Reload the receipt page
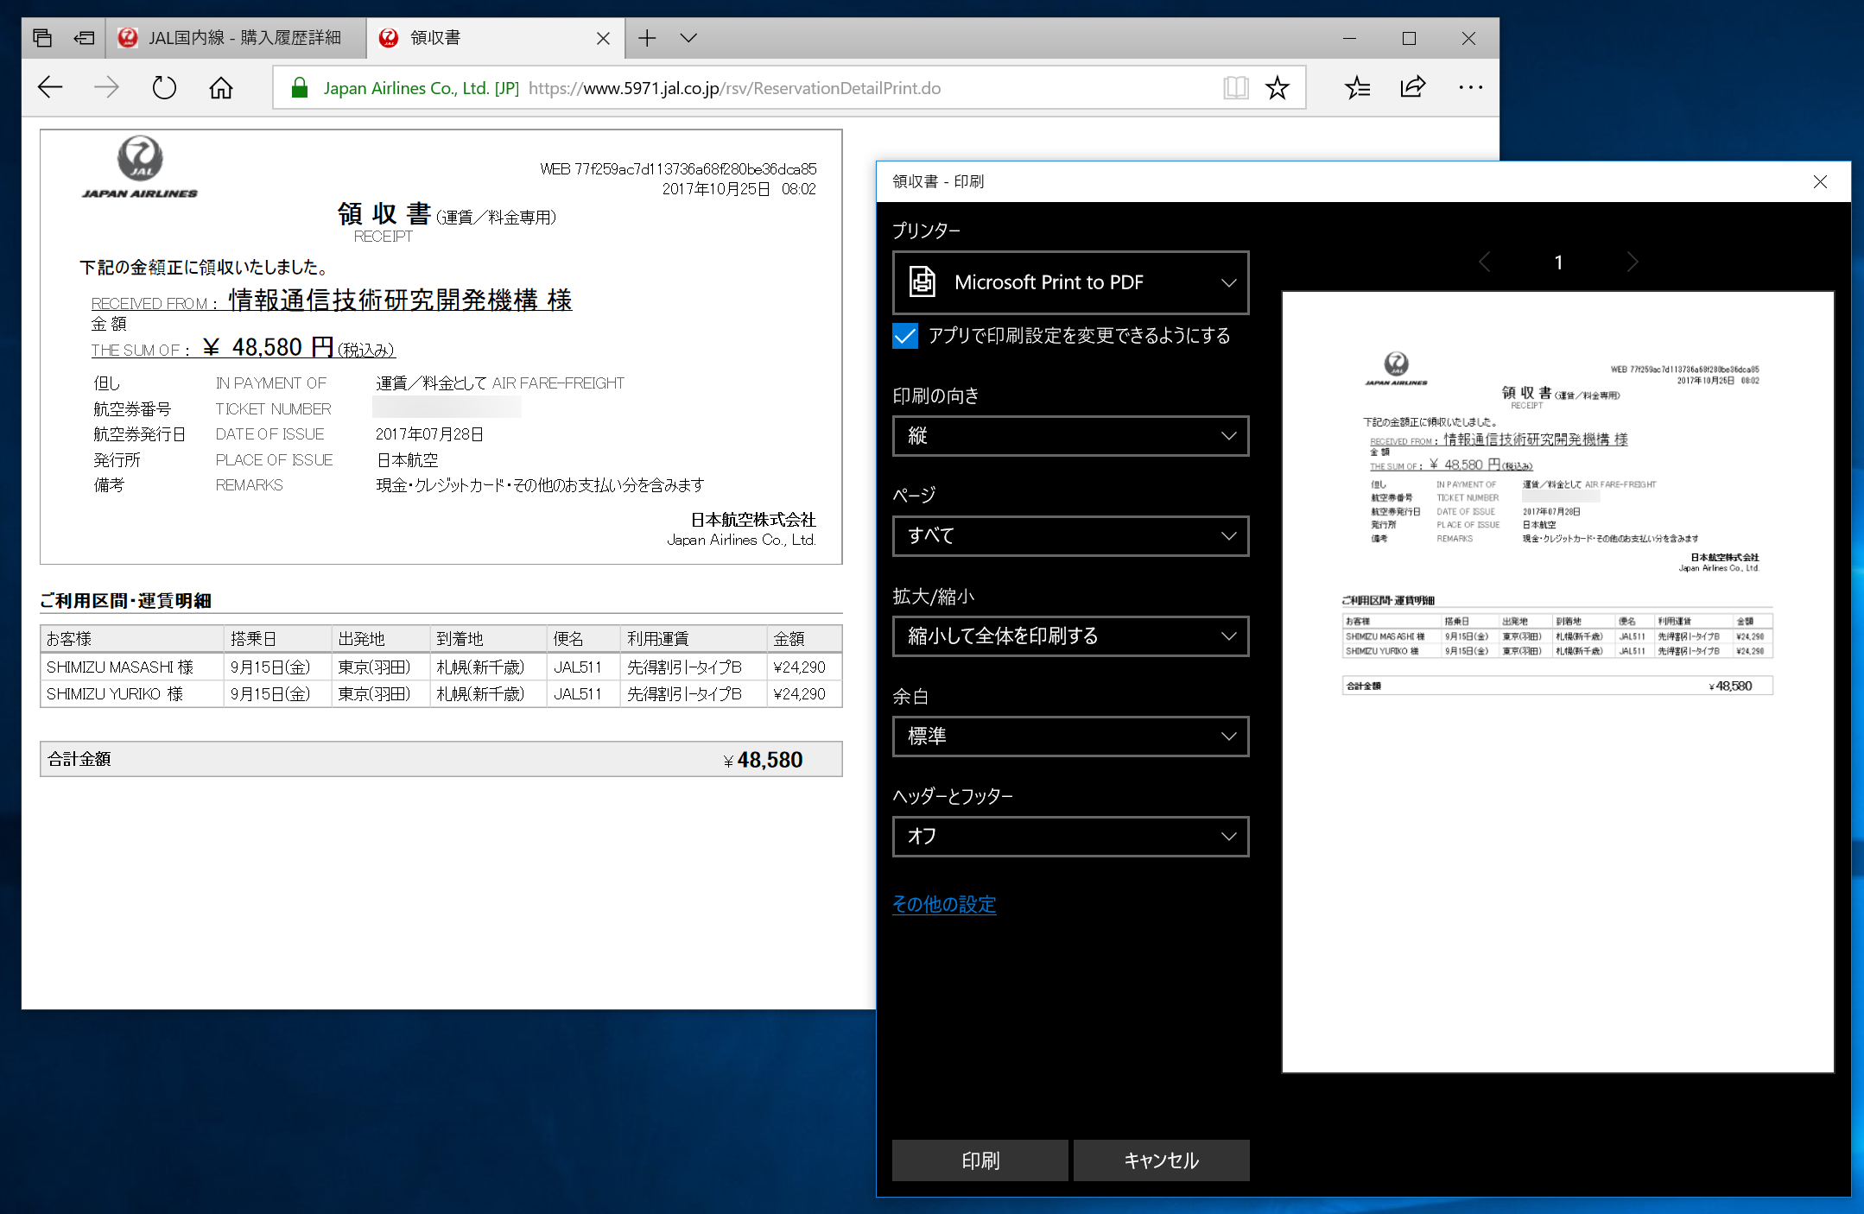This screenshot has width=1864, height=1214. coord(164,87)
